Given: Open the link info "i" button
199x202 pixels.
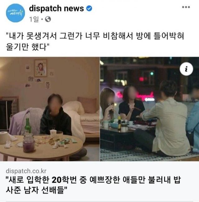Looking at the screenshot, I should click(x=186, y=69).
